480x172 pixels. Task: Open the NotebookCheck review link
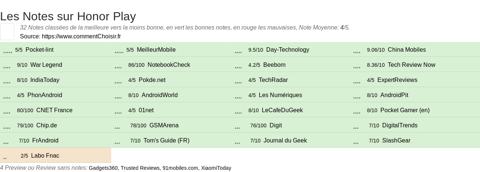[169, 65]
